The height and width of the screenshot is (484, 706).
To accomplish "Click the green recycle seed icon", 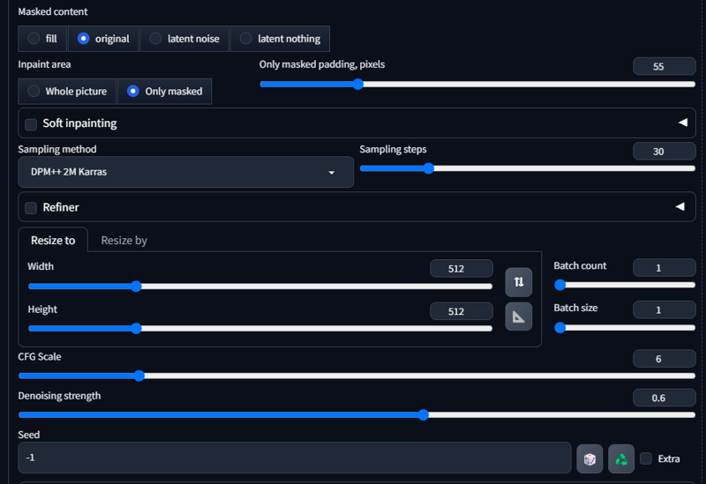I will point(621,458).
